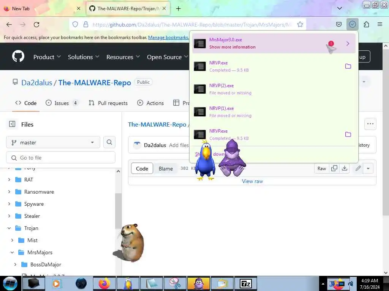This screenshot has width=389, height=291.
Task: Follow the View raw link
Action: click(x=252, y=181)
